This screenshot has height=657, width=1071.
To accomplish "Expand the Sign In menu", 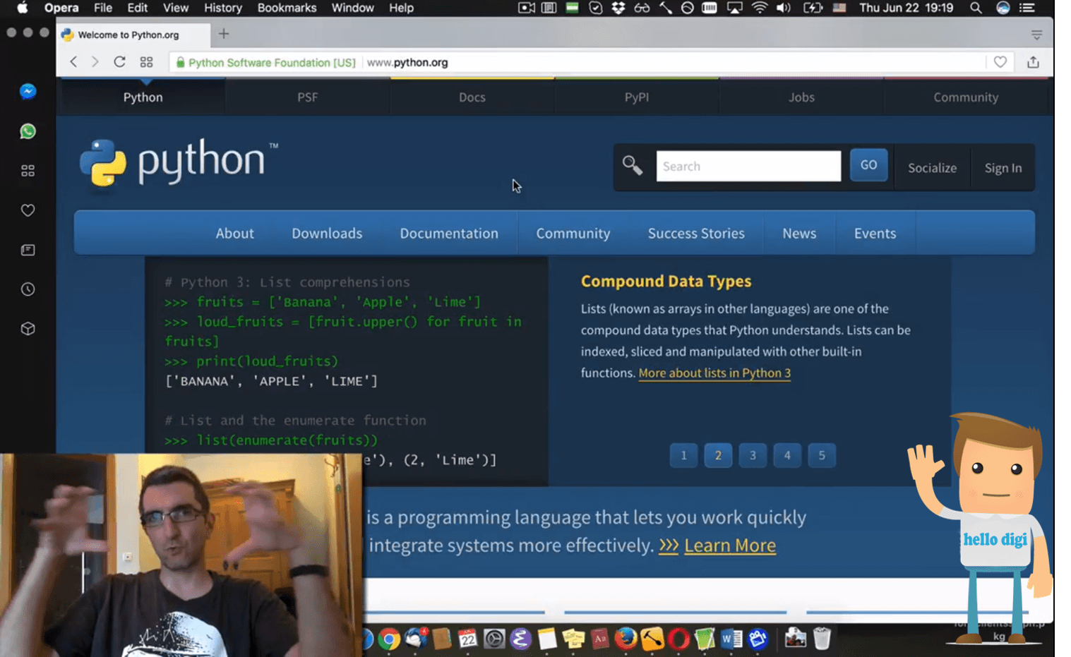I will [x=1003, y=168].
